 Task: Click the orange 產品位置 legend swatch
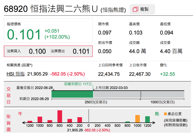point(165,114)
